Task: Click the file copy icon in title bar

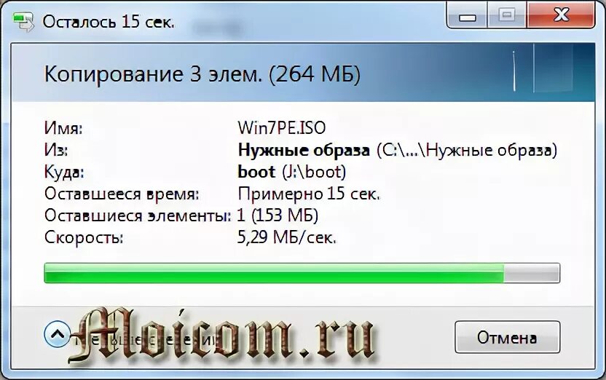Action: tap(23, 22)
